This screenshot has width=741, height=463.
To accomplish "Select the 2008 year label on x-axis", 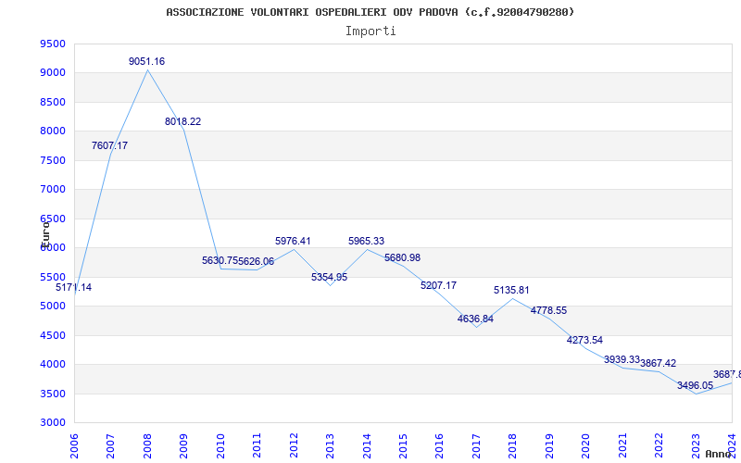I will tap(147, 446).
